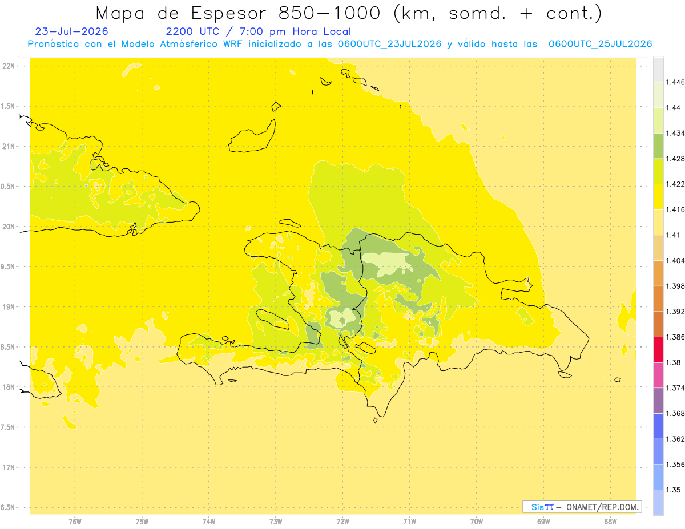685x529 pixels.
Task: Click the '72W' longitude label
Action: [x=342, y=522]
